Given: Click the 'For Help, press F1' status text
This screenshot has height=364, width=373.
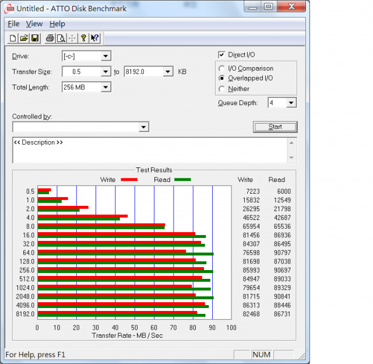Looking at the screenshot, I should coord(35,355).
